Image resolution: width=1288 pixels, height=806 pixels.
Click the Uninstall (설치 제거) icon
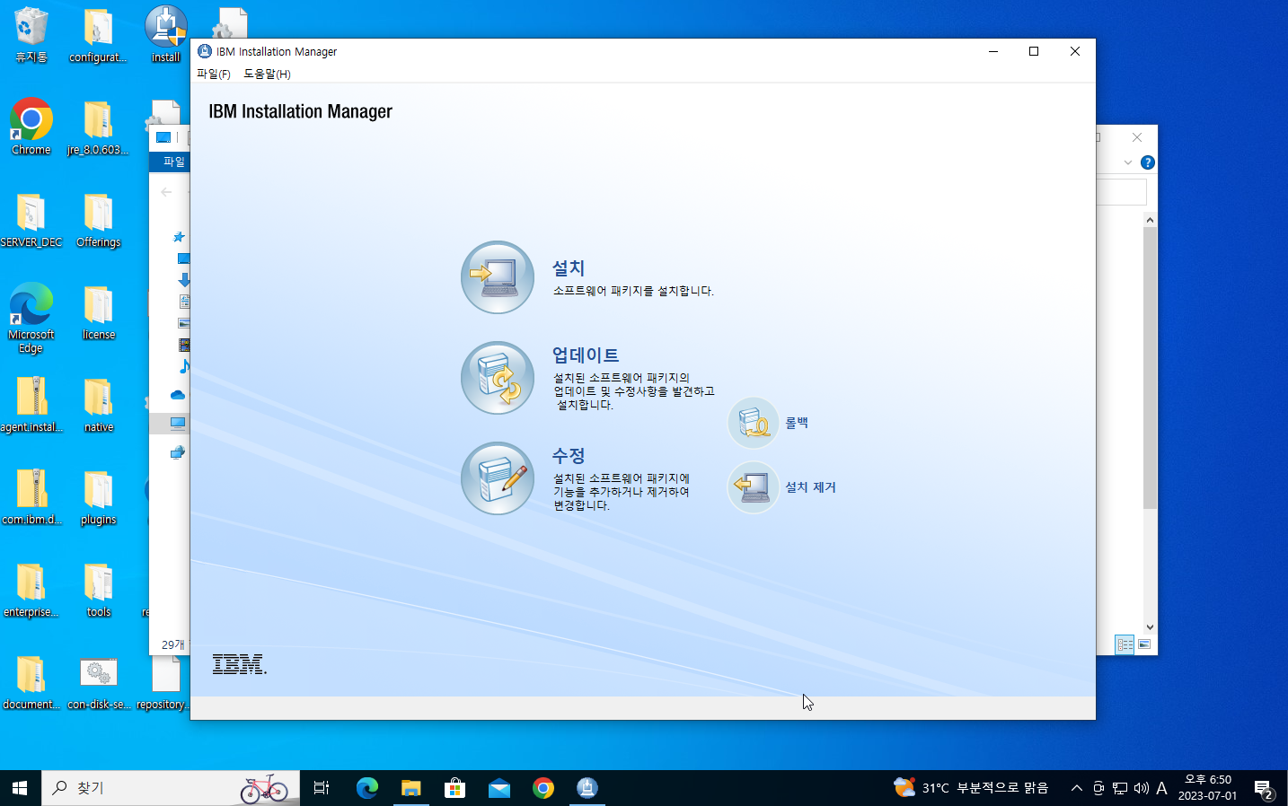click(x=753, y=487)
